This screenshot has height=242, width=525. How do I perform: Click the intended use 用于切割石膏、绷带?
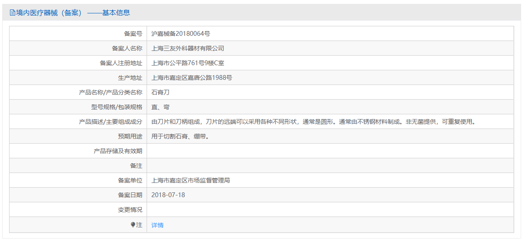180,136
